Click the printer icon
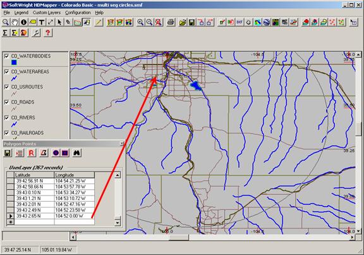The height and width of the screenshot is (255, 364). pos(171,22)
